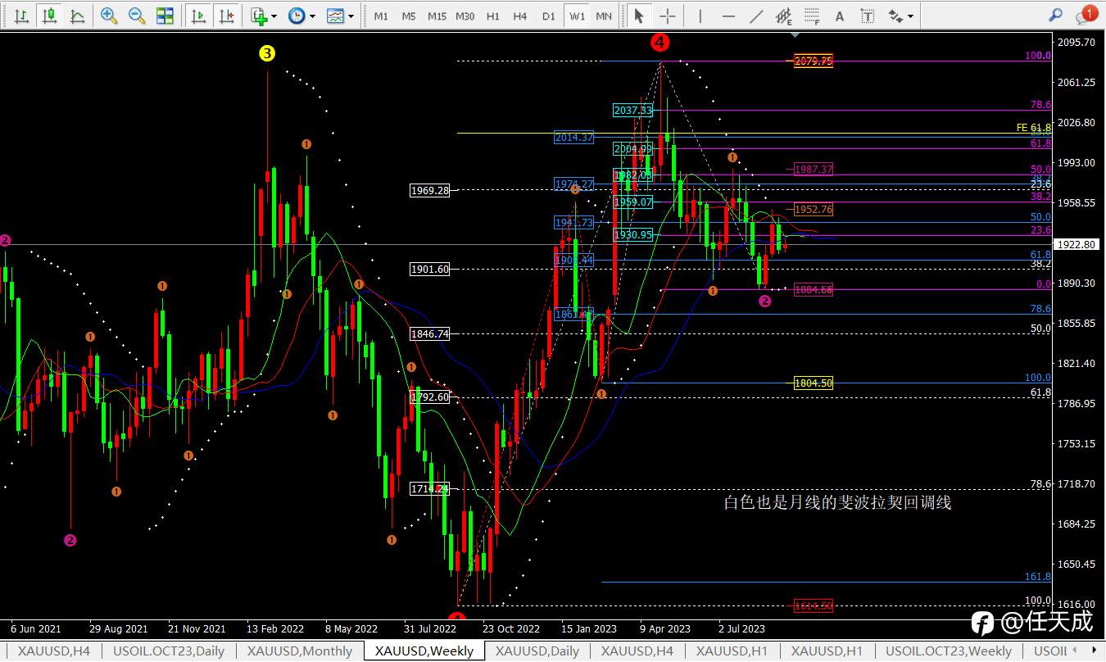Viewport: 1106px width, 662px height.
Task: Click the 2014.37 blue price label
Action: pos(573,138)
